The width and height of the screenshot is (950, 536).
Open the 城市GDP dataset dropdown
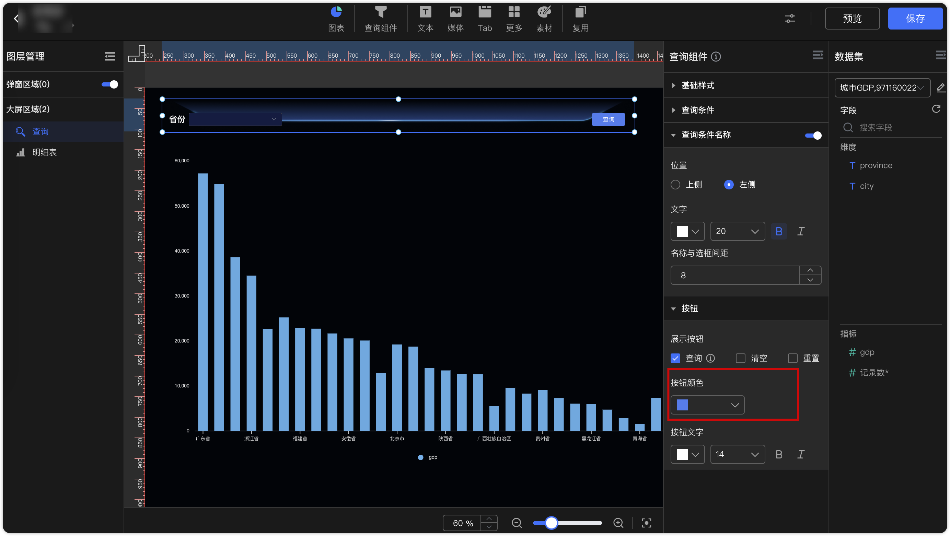(x=882, y=88)
